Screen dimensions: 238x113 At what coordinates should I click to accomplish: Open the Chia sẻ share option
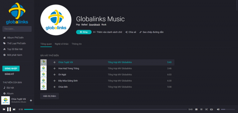[131, 32]
